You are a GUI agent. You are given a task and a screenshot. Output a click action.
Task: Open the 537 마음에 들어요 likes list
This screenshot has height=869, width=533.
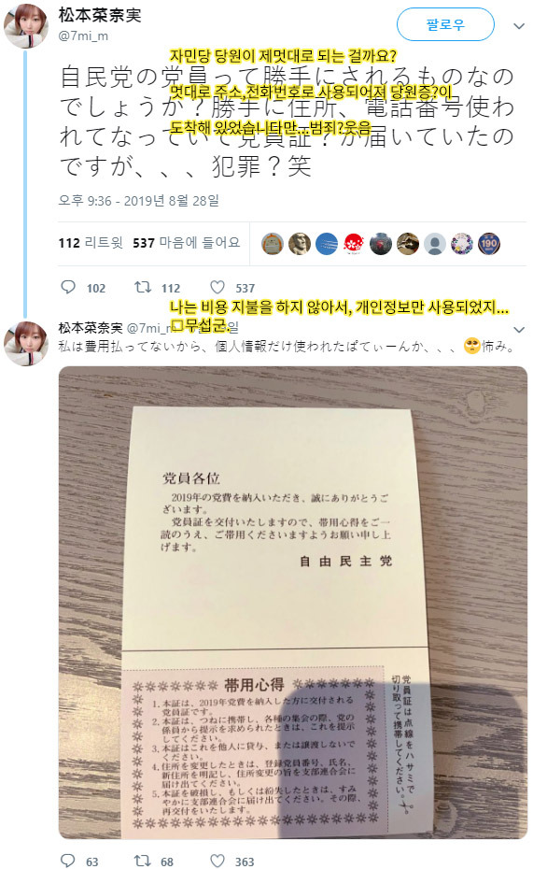click(x=186, y=243)
